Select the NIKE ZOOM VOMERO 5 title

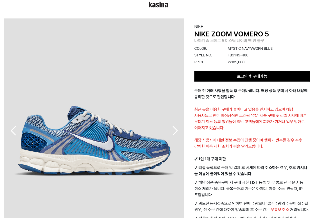[x=232, y=34]
